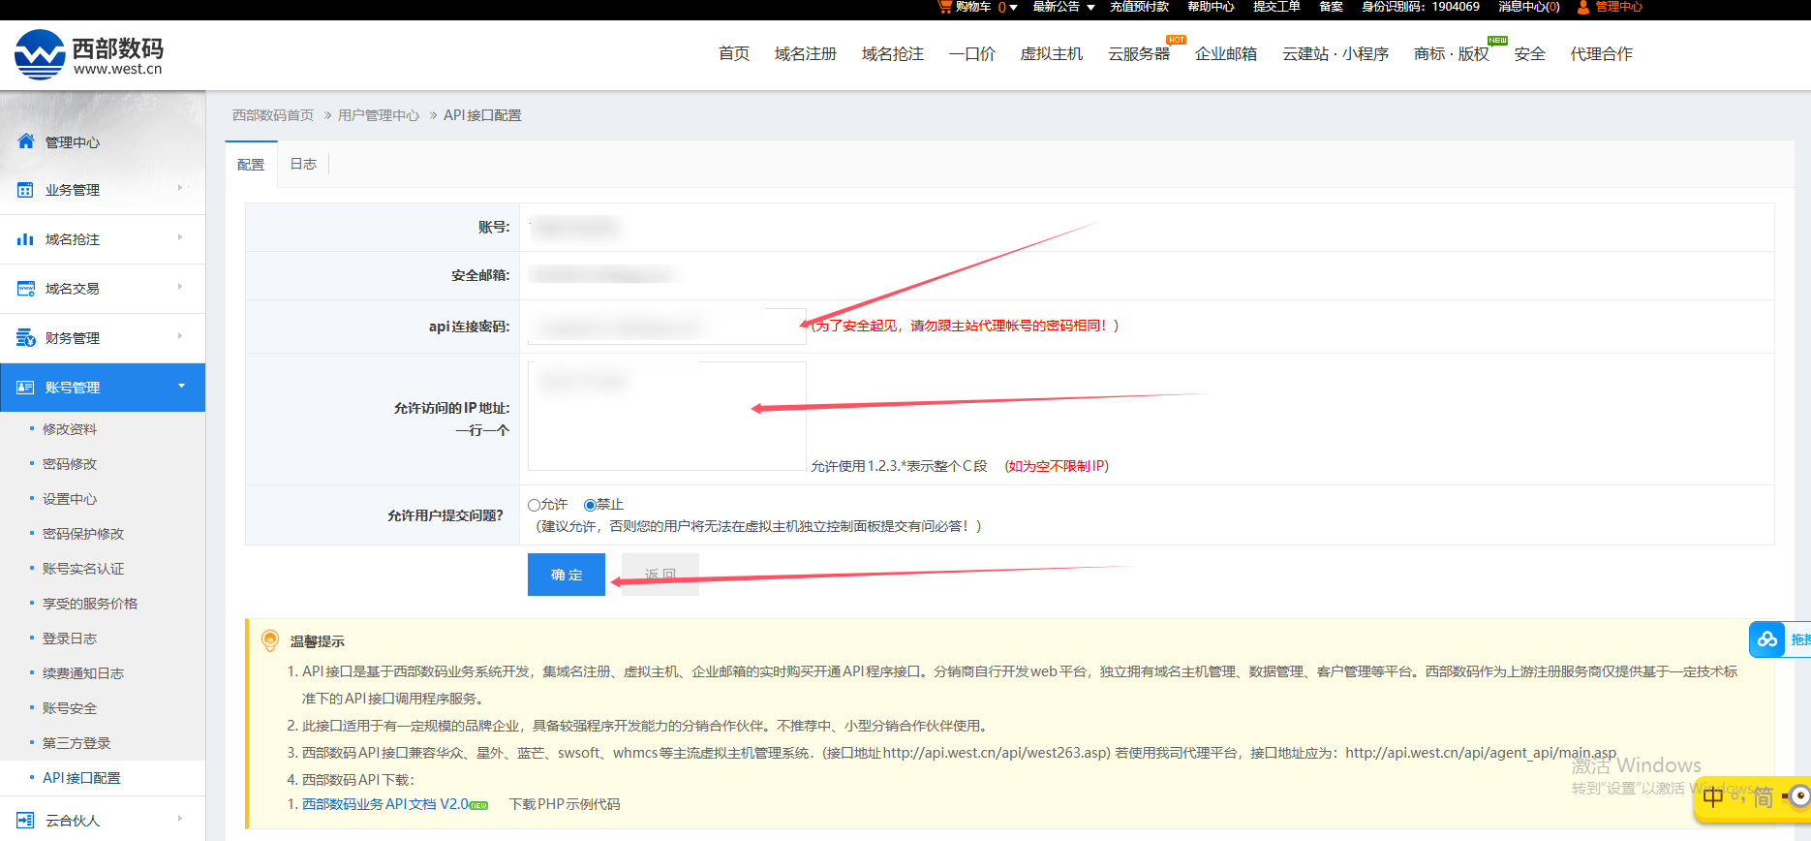
Task: Open 域名抢注 in main navigation
Action: [x=893, y=54]
